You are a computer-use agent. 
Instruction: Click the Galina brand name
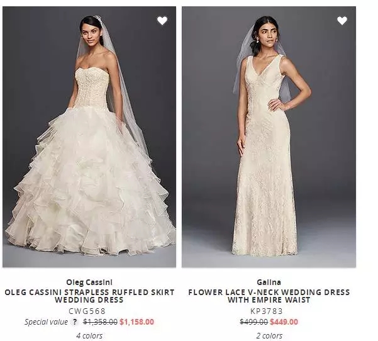coord(269,282)
